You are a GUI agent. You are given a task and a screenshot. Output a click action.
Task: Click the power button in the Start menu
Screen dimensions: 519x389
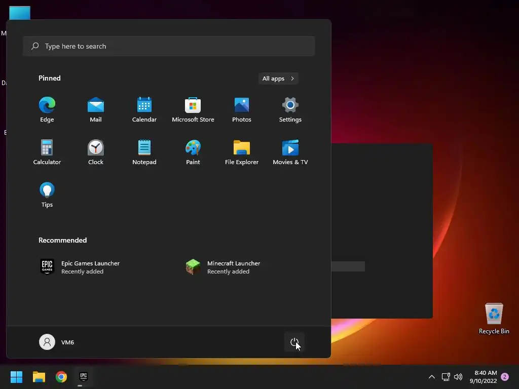point(294,342)
